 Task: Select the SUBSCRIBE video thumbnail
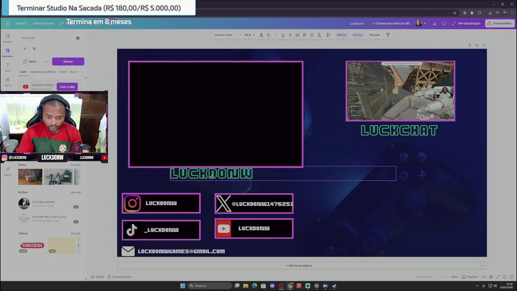pyautogui.click(x=32, y=245)
